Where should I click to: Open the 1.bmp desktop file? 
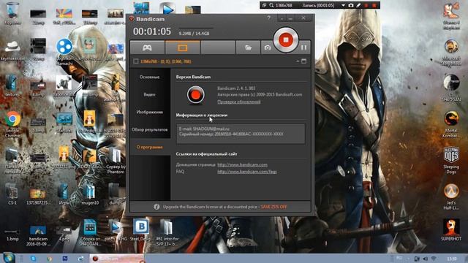pos(12,234)
